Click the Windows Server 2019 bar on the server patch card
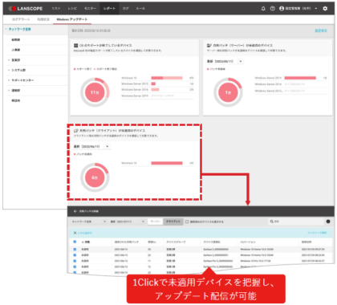The width and height of the screenshot is (337, 305). coord(300,78)
